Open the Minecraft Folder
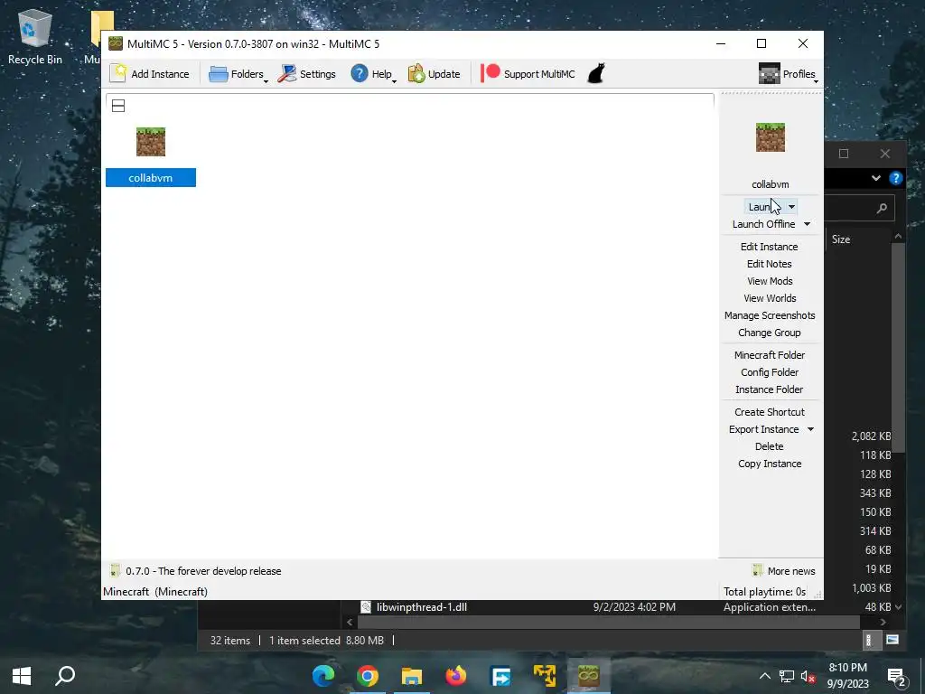This screenshot has width=925, height=694. (x=770, y=354)
